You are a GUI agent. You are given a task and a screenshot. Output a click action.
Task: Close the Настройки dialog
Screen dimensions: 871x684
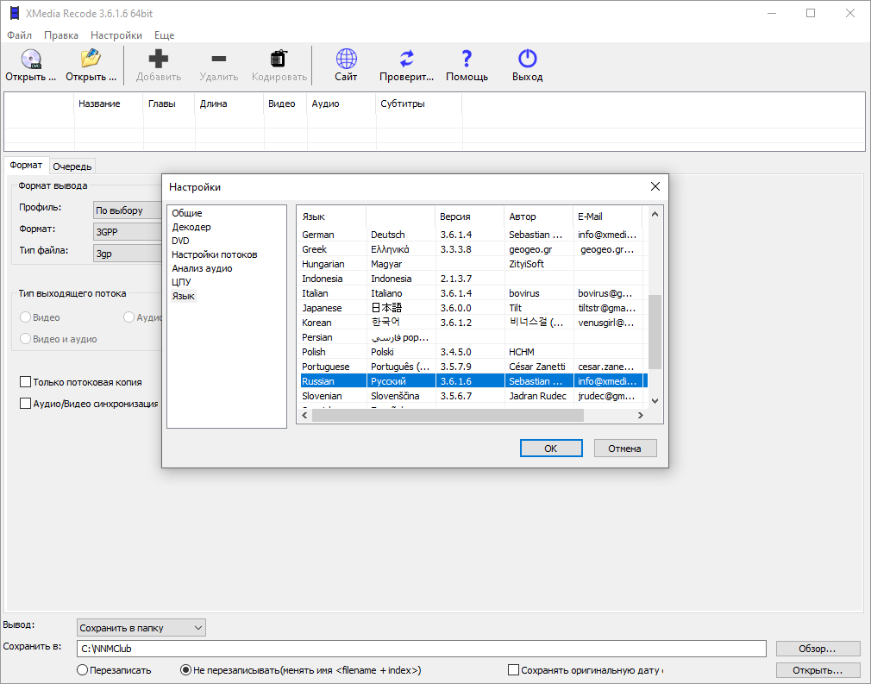(655, 186)
